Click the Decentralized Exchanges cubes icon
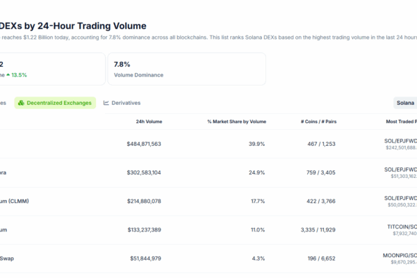 21,103
